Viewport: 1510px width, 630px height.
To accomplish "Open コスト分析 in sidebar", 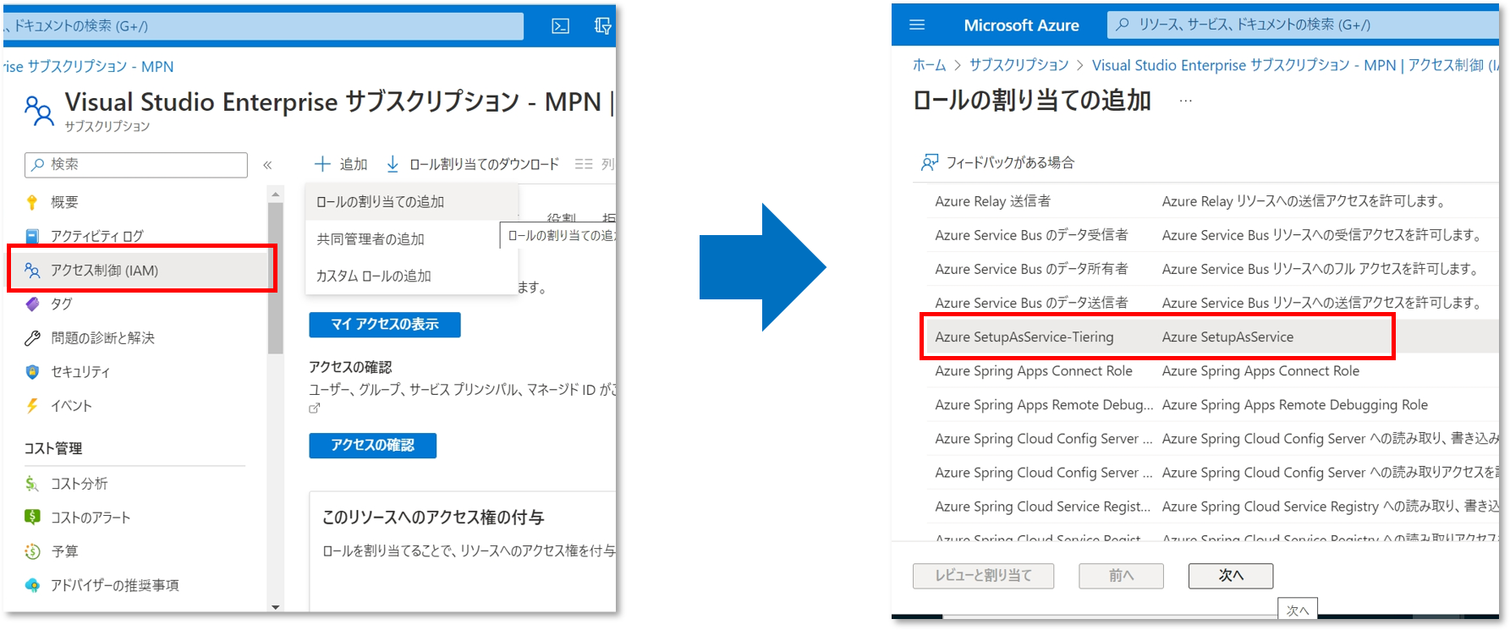I will click(x=79, y=484).
